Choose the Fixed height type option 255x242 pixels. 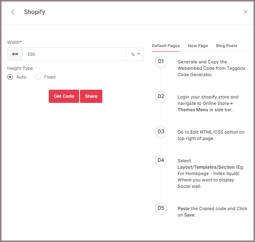point(38,77)
